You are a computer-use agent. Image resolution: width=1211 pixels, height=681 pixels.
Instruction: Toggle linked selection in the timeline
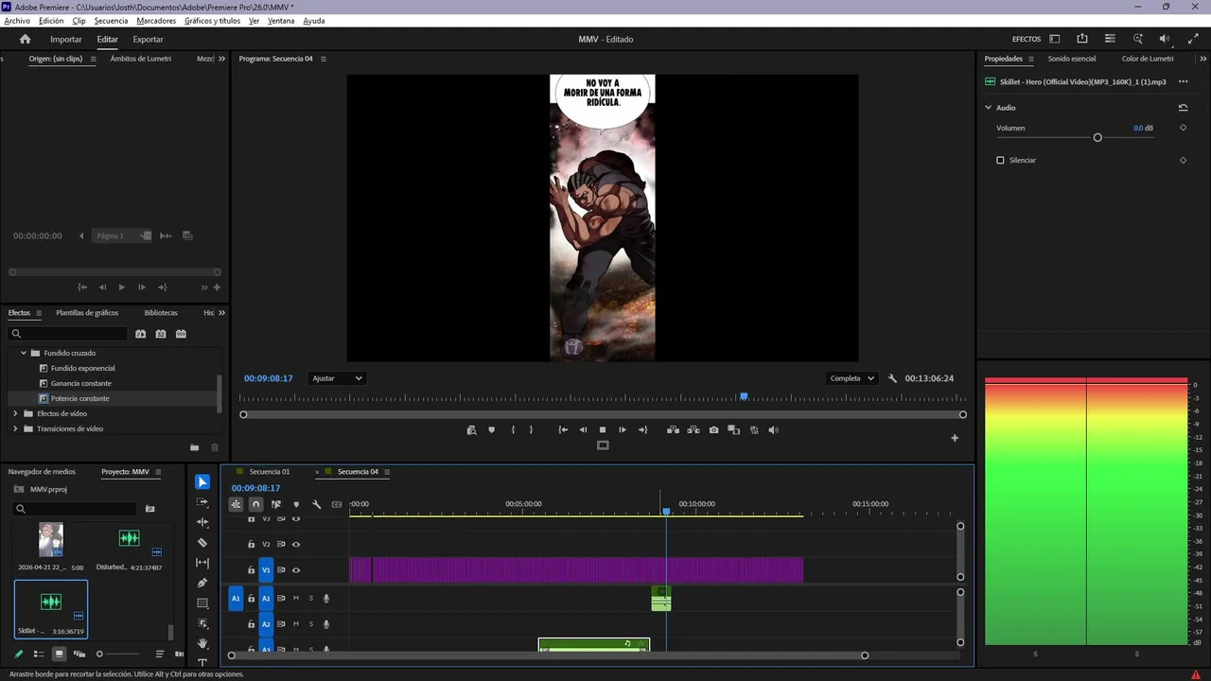[x=276, y=504]
